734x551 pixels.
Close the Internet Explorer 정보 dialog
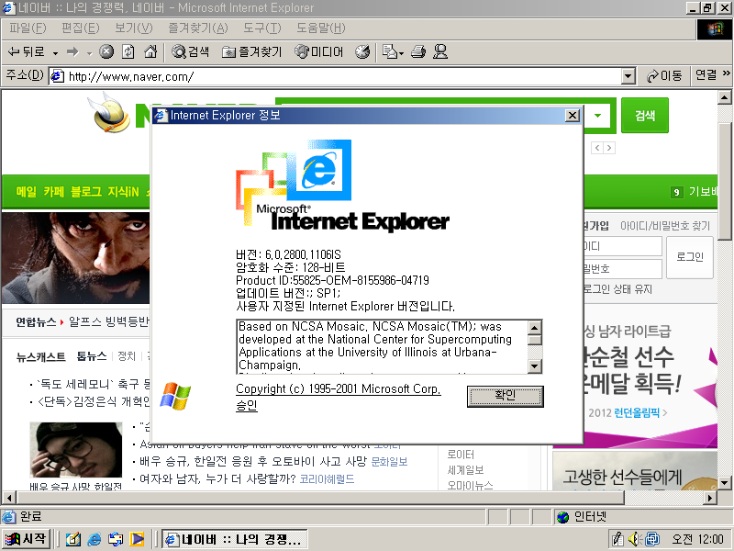(572, 116)
